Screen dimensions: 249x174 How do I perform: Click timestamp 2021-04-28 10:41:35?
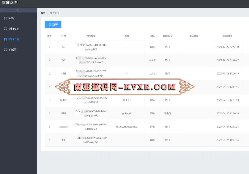pyautogui.click(x=228, y=140)
